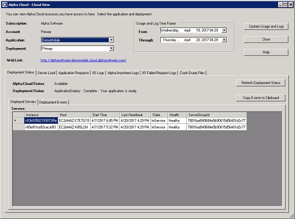Select instance cell i-03b935821938
This screenshot has width=295, height=219.
pyautogui.click(x=41, y=120)
